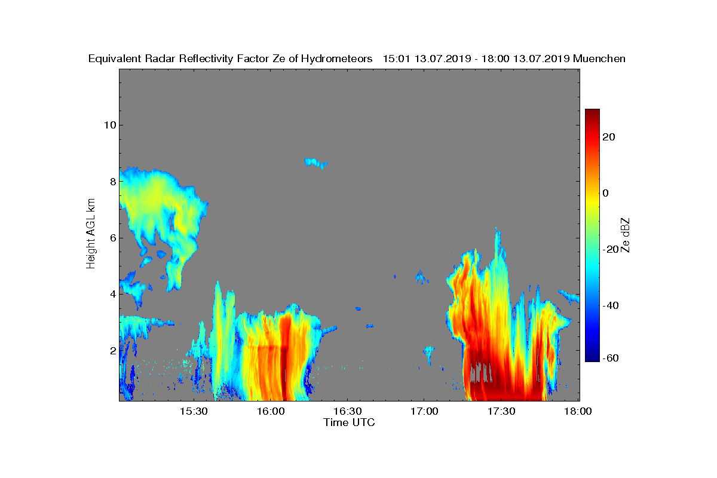717x478 pixels.
Task: Click the 'Time UTC' axis label
Action: [350, 422]
